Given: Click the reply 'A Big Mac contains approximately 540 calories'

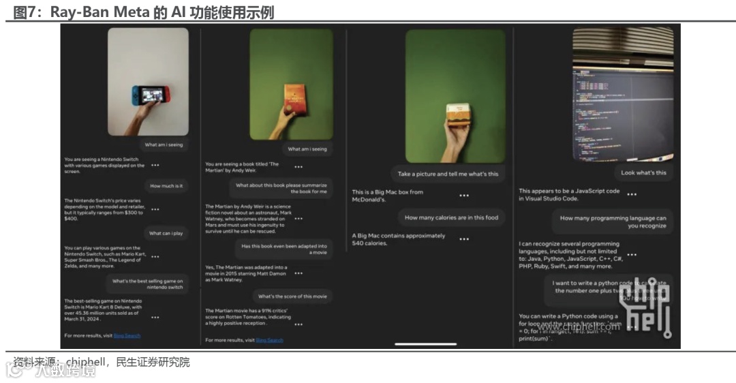Looking at the screenshot, I should coord(399,239).
